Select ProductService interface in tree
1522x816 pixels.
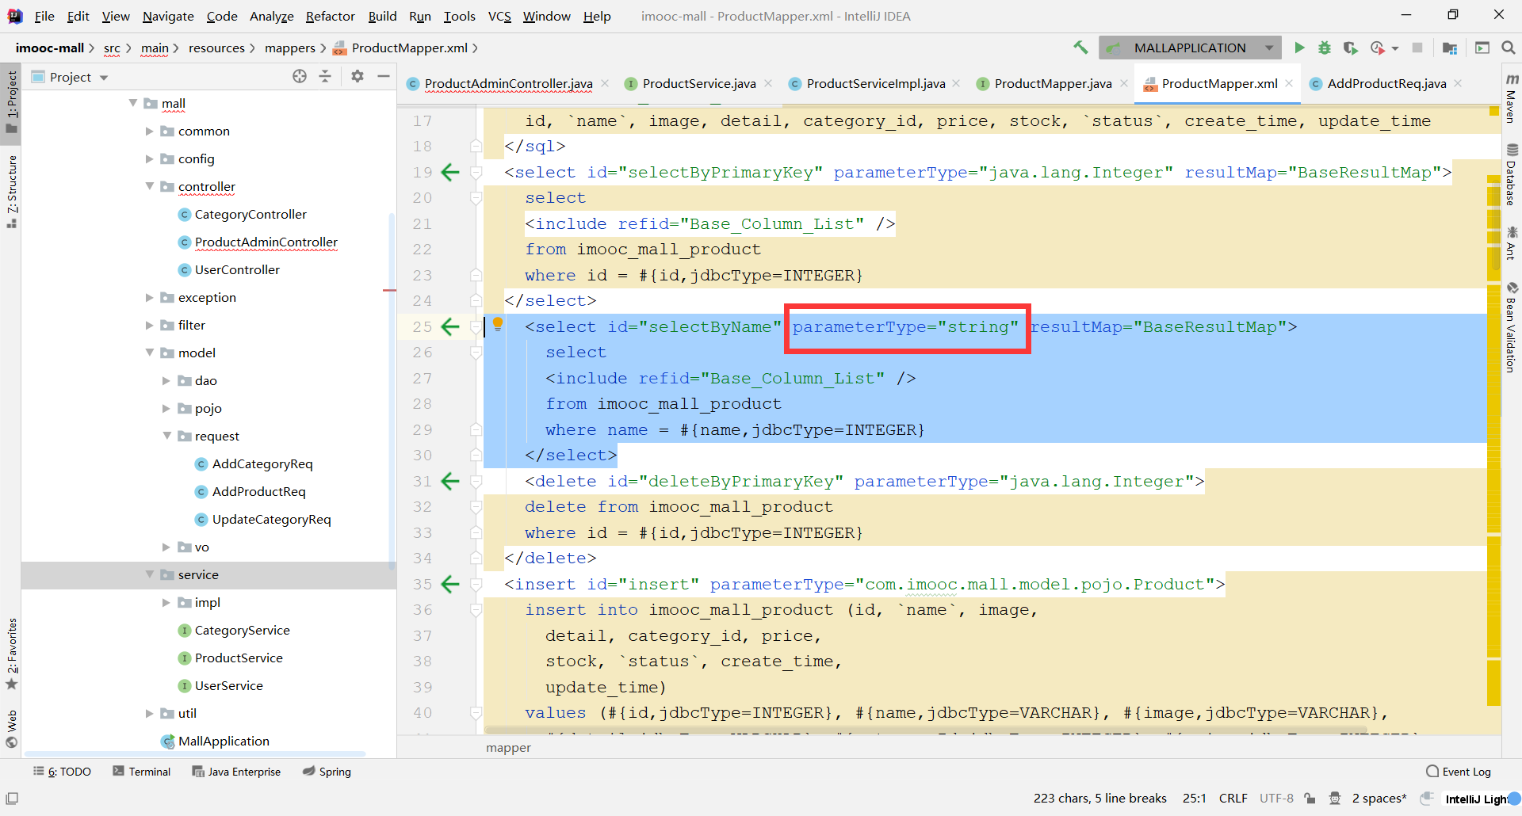239,658
